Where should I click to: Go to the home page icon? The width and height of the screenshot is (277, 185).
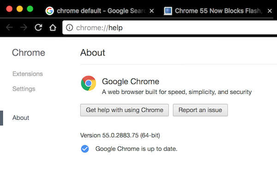click(x=53, y=27)
